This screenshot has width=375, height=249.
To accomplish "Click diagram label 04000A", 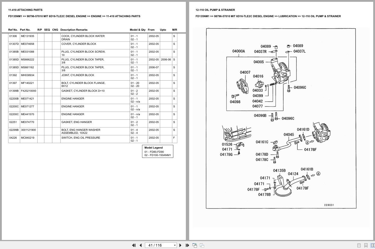I will click(x=238, y=51).
